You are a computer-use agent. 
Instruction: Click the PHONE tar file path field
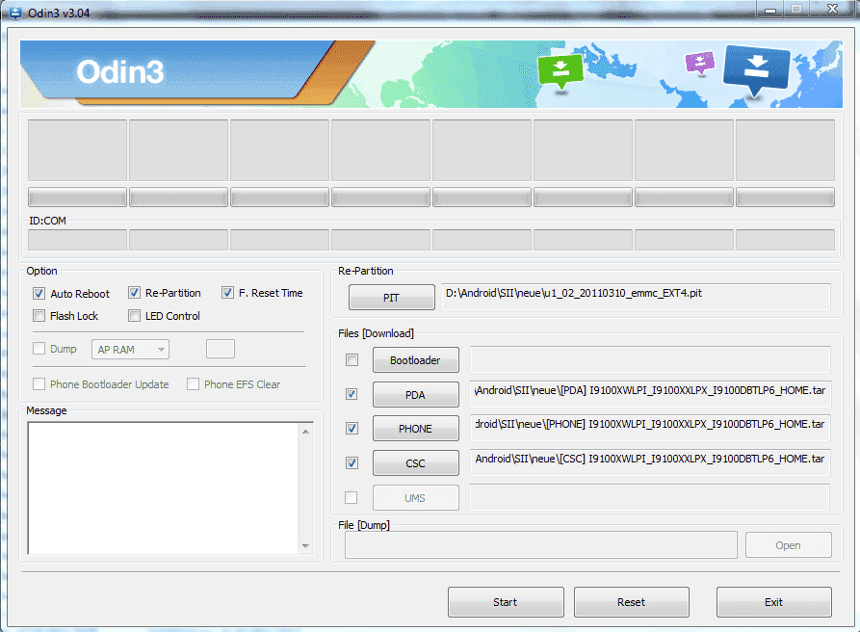pyautogui.click(x=650, y=428)
